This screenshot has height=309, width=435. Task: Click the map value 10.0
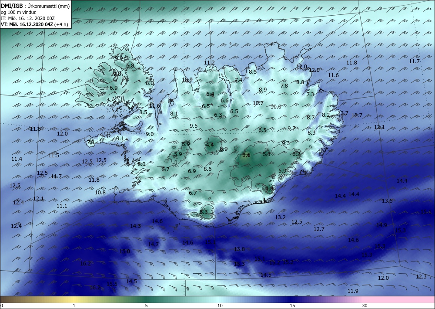(x=276, y=106)
